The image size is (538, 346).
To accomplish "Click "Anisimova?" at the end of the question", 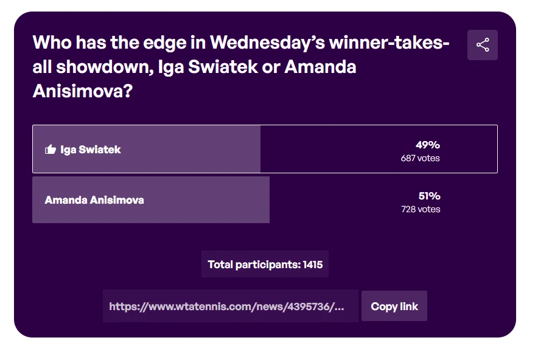I will tap(83, 91).
